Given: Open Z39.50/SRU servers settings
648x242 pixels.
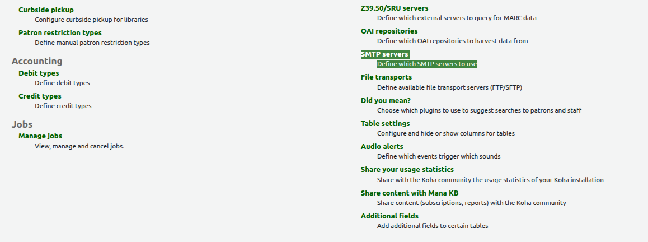Looking at the screenshot, I should tap(395, 8).
